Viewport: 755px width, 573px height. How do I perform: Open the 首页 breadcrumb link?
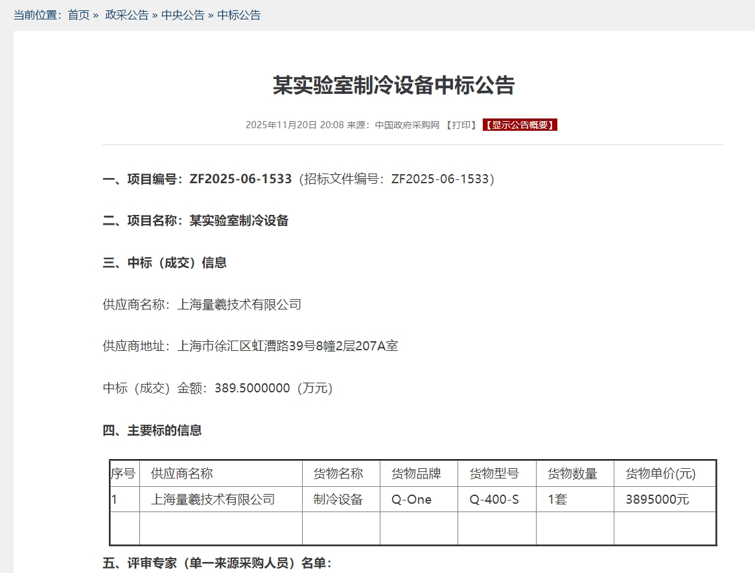tap(78, 15)
